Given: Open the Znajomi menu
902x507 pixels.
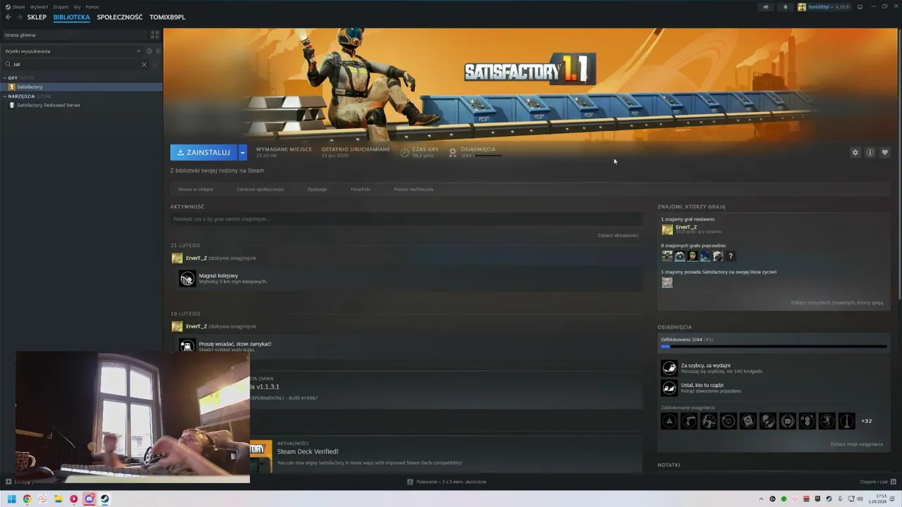Looking at the screenshot, I should [x=61, y=7].
